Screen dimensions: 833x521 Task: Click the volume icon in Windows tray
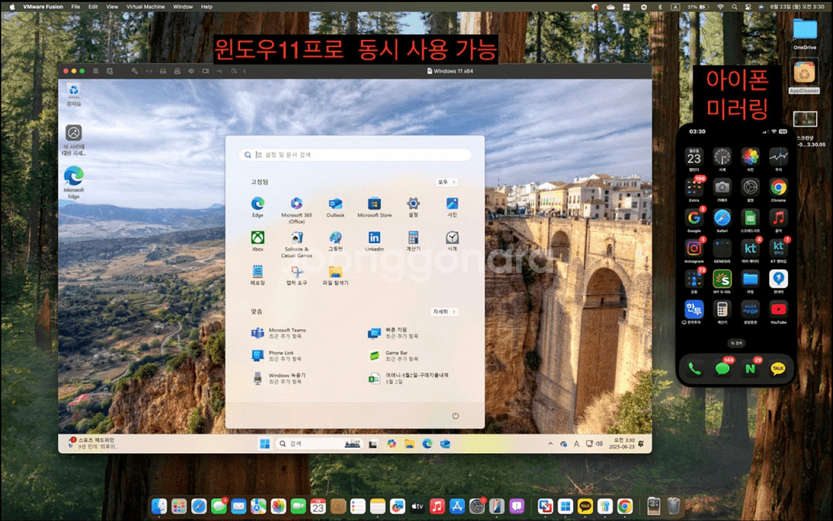click(599, 444)
